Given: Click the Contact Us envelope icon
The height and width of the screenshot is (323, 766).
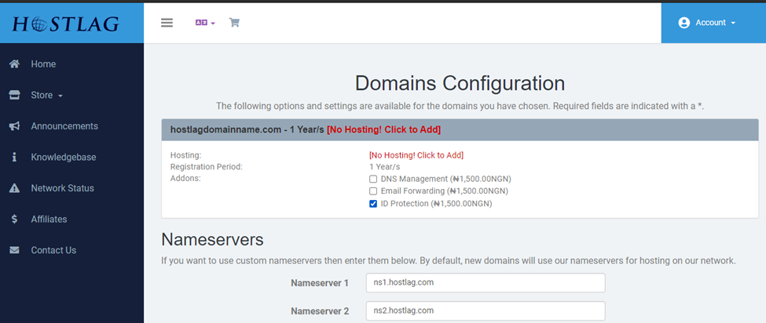Looking at the screenshot, I should coord(14,250).
